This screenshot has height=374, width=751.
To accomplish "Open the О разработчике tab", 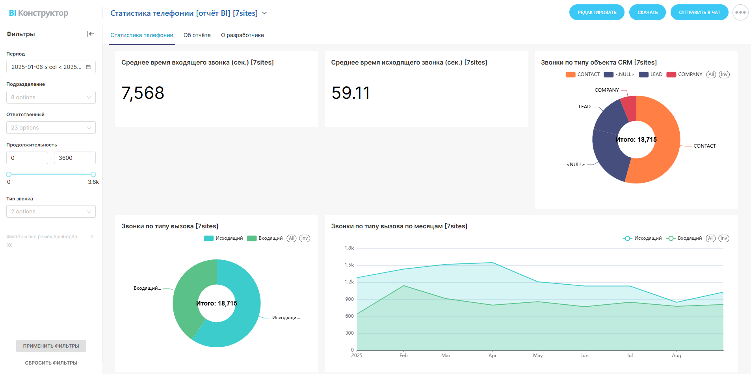I will [242, 35].
